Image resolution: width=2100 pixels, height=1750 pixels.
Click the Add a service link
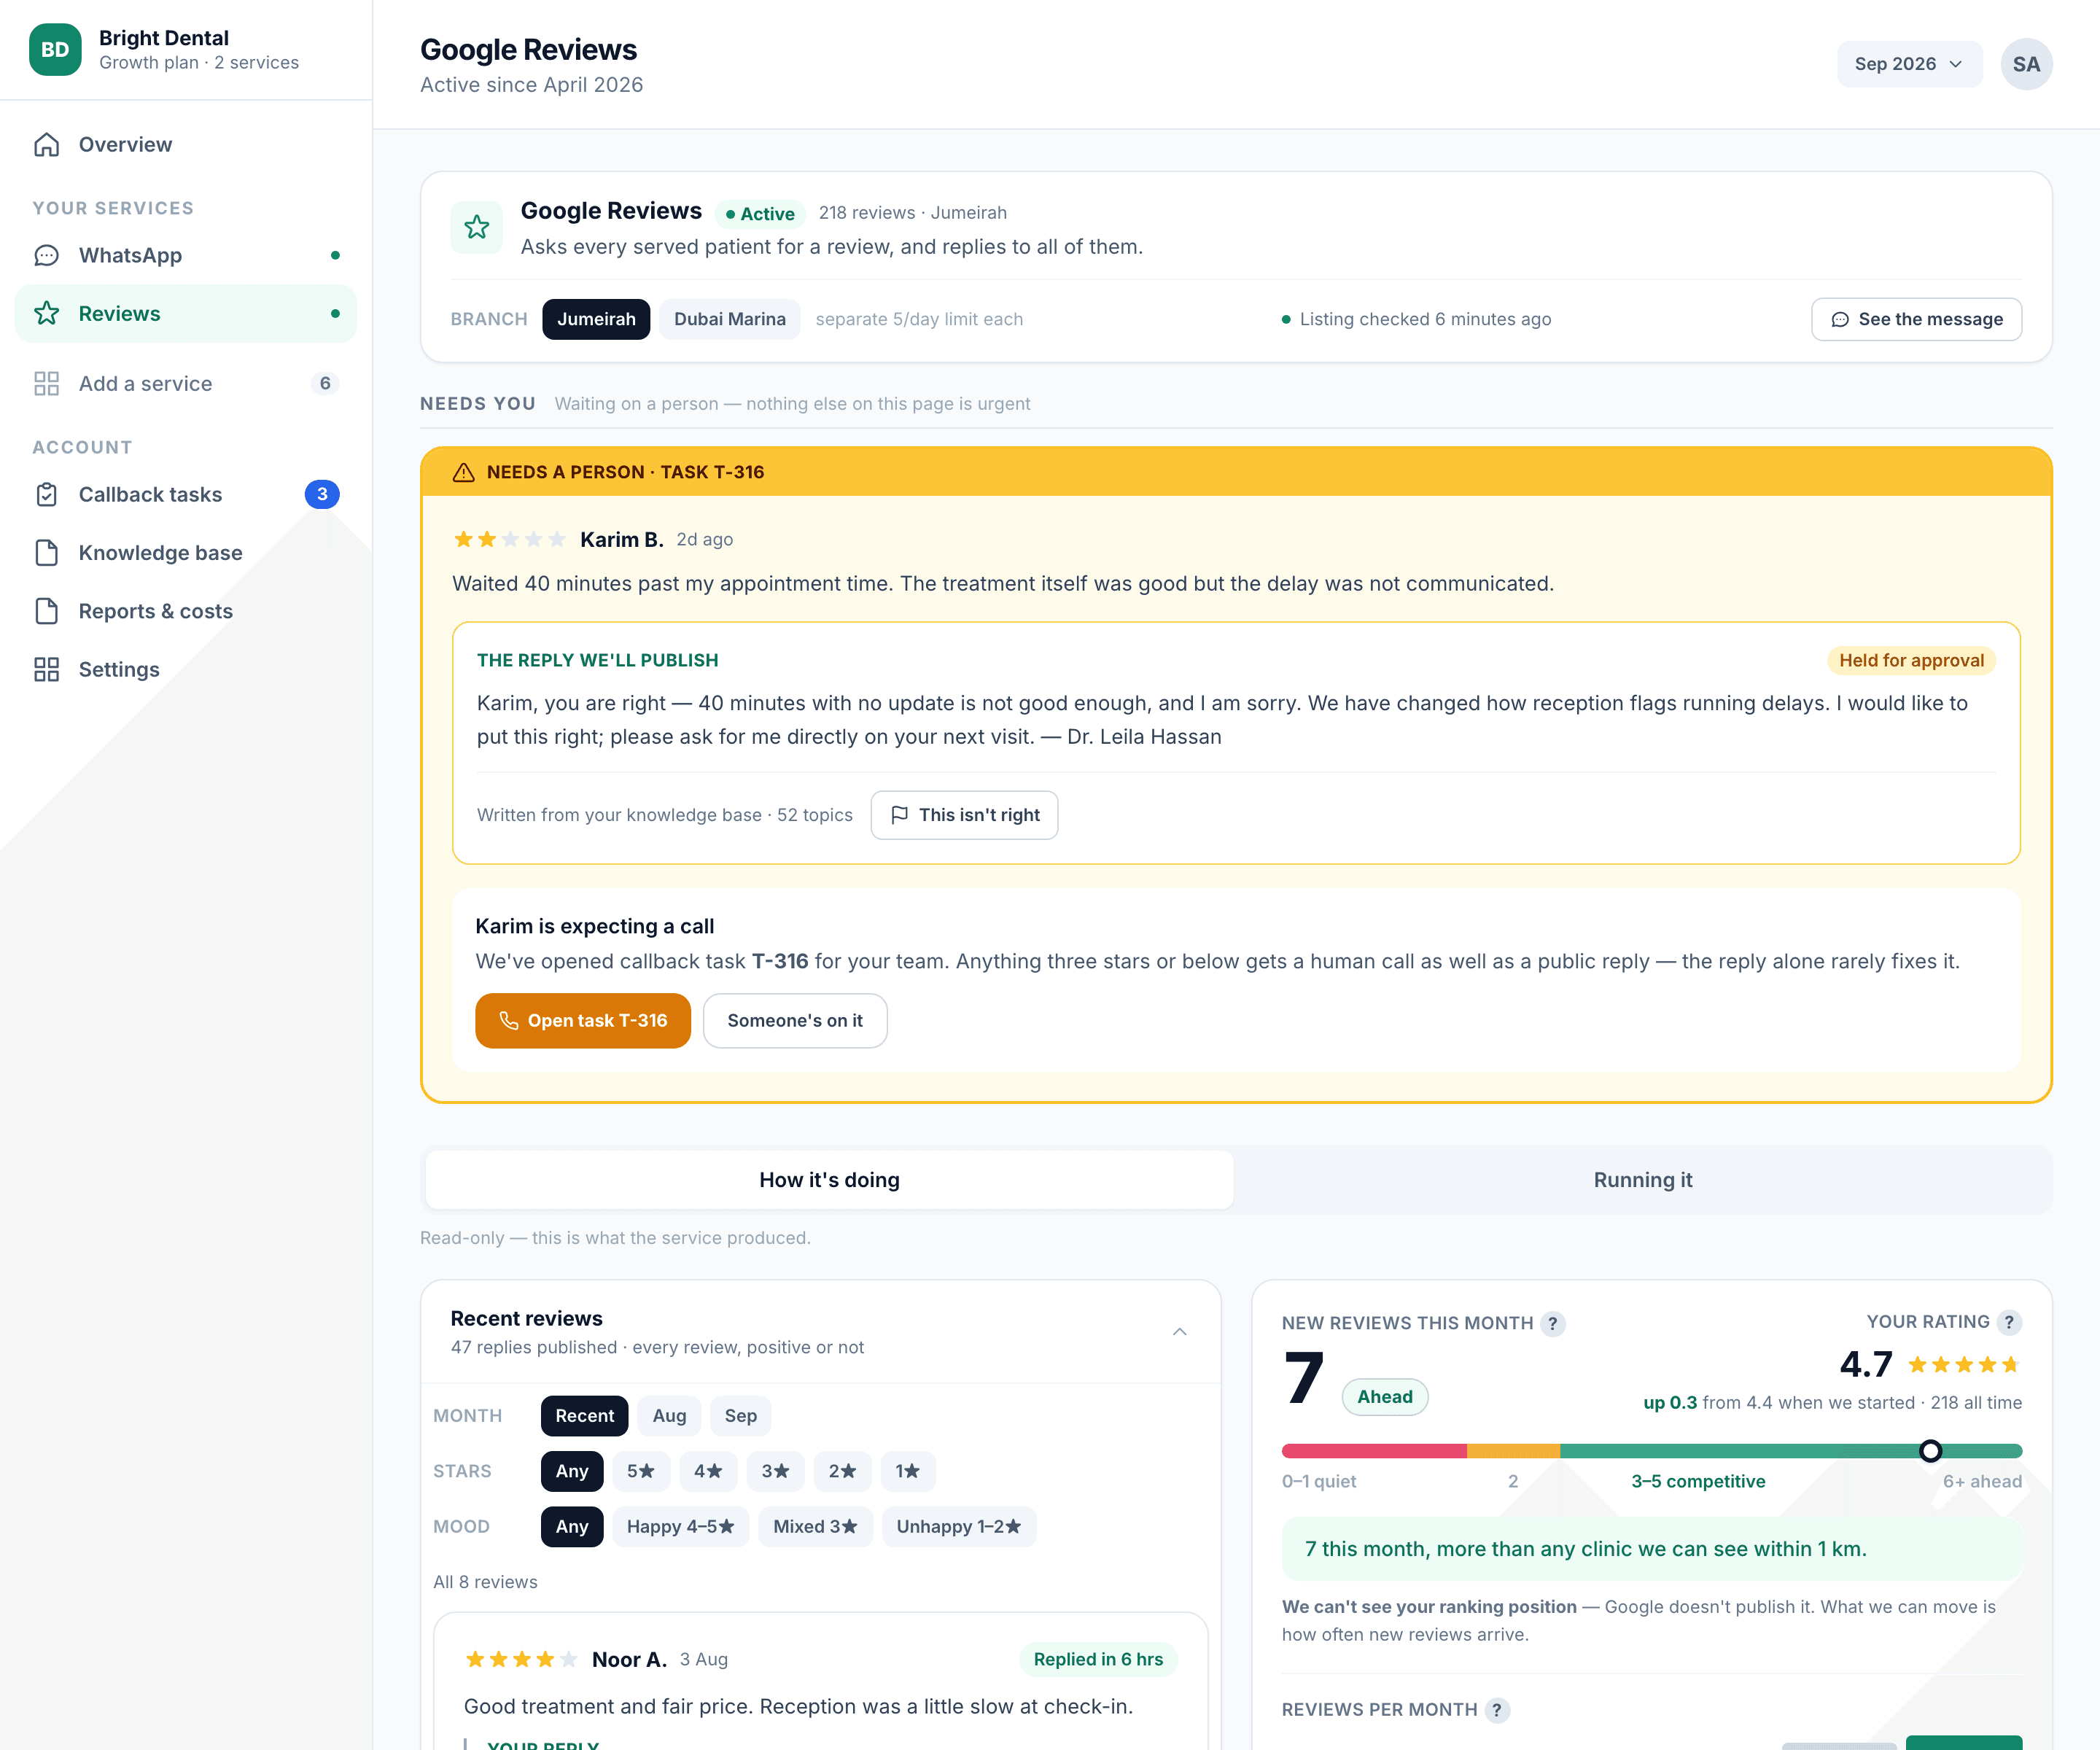tap(186, 384)
